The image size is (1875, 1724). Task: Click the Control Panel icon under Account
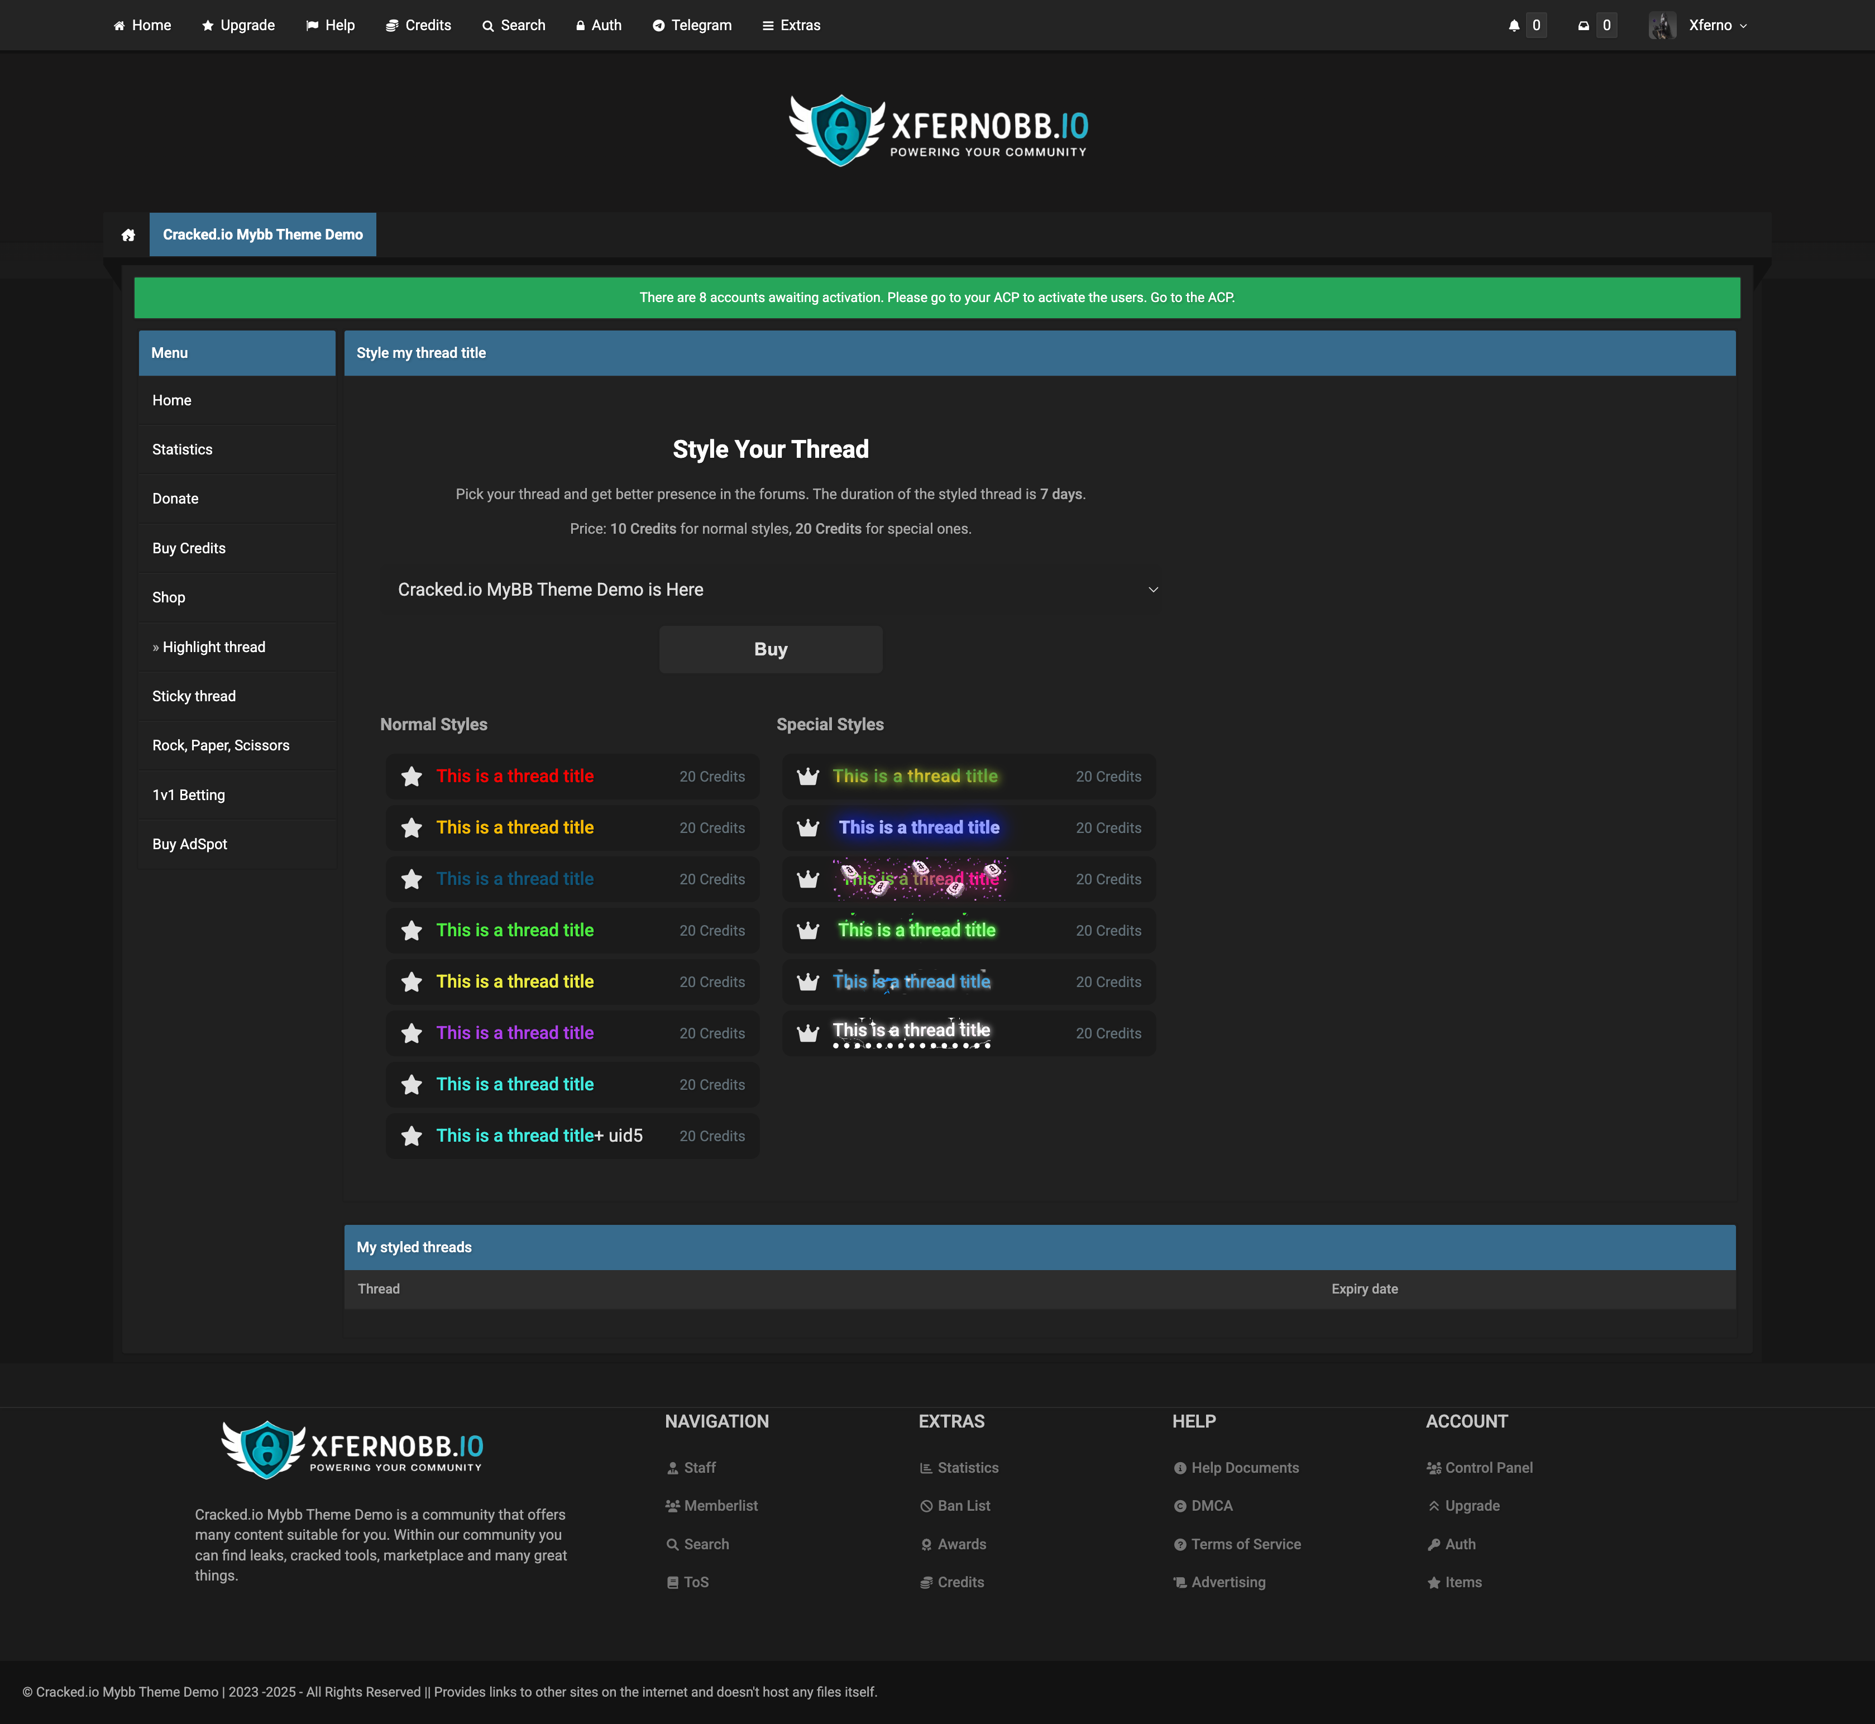tap(1434, 1467)
